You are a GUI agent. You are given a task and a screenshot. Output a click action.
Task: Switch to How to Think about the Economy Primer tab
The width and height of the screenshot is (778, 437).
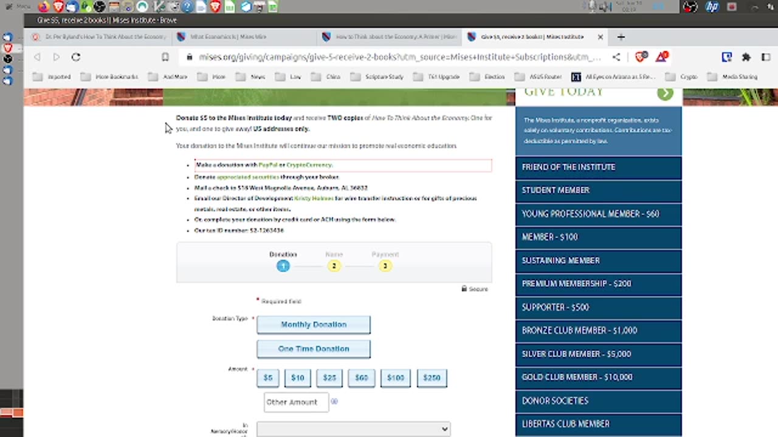pyautogui.click(x=389, y=37)
